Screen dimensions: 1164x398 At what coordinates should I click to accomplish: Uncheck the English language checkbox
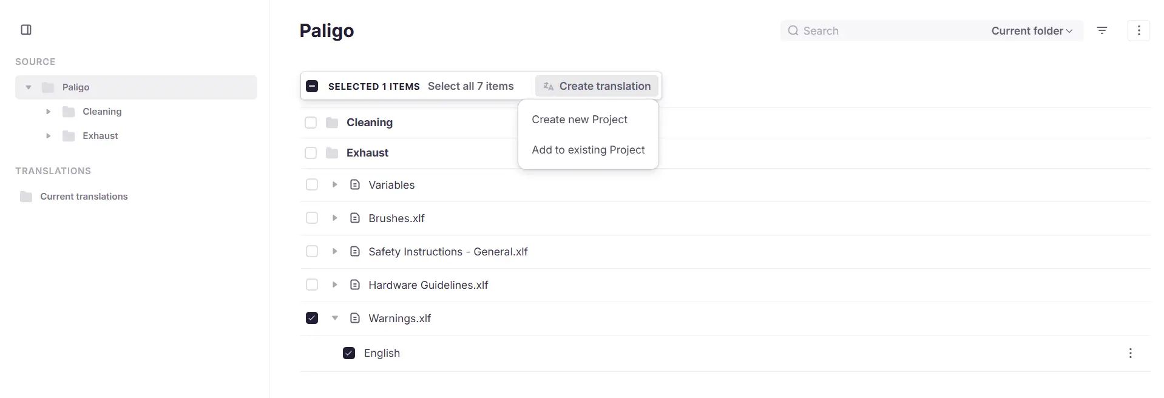pyautogui.click(x=349, y=353)
